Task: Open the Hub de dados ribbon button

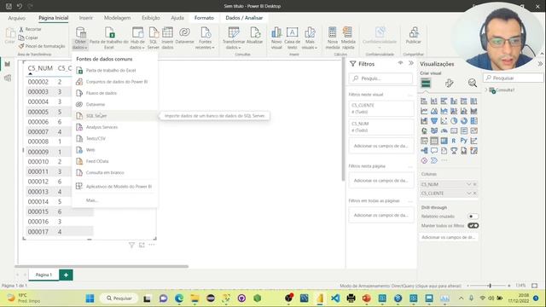Action: [137, 38]
